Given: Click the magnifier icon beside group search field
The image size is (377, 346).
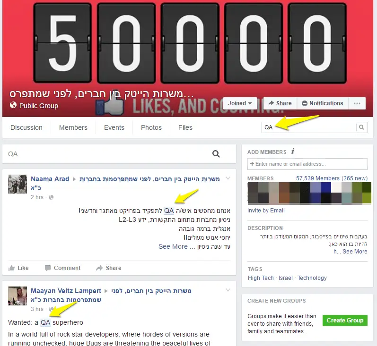Looking at the screenshot, I should (361, 127).
